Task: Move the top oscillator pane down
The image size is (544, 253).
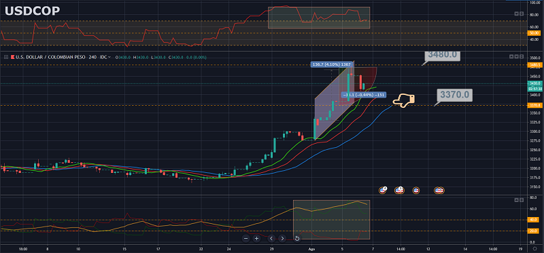Action: click(x=517, y=14)
